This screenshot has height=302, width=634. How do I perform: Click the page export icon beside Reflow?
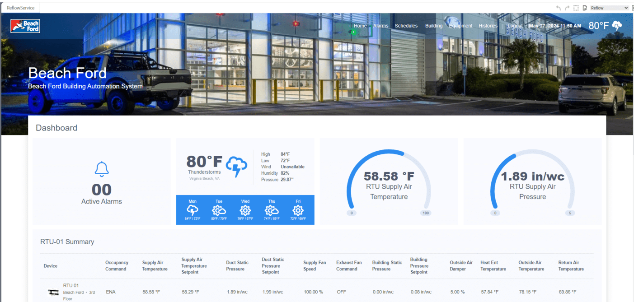tap(585, 8)
